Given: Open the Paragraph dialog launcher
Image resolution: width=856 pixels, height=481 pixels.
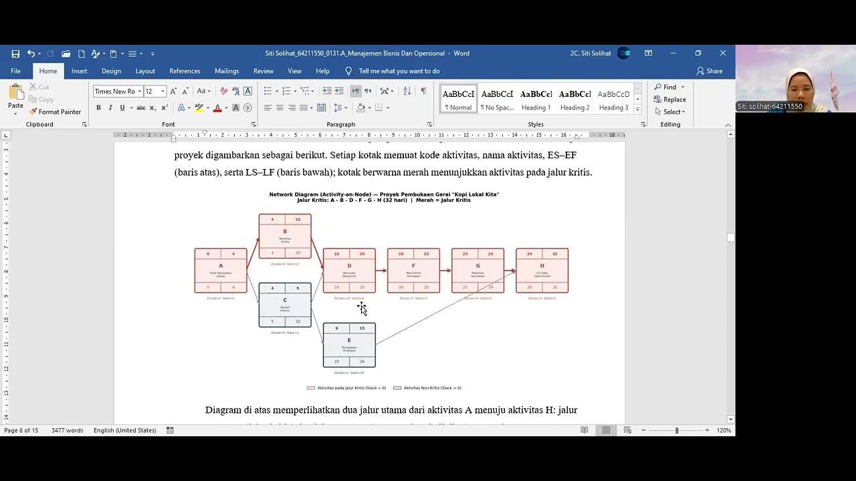Looking at the screenshot, I should pyautogui.click(x=429, y=124).
